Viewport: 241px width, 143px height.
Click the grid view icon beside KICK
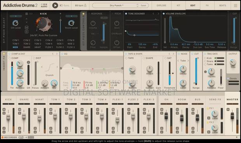26,14
